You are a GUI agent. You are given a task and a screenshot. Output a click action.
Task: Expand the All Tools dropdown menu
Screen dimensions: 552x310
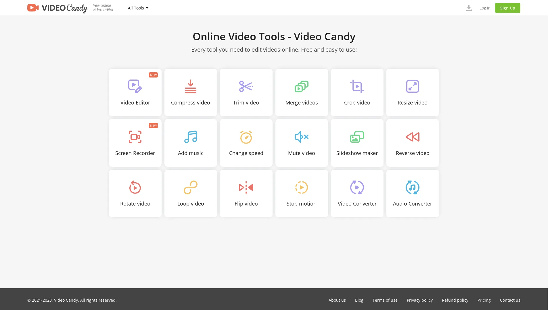[138, 8]
